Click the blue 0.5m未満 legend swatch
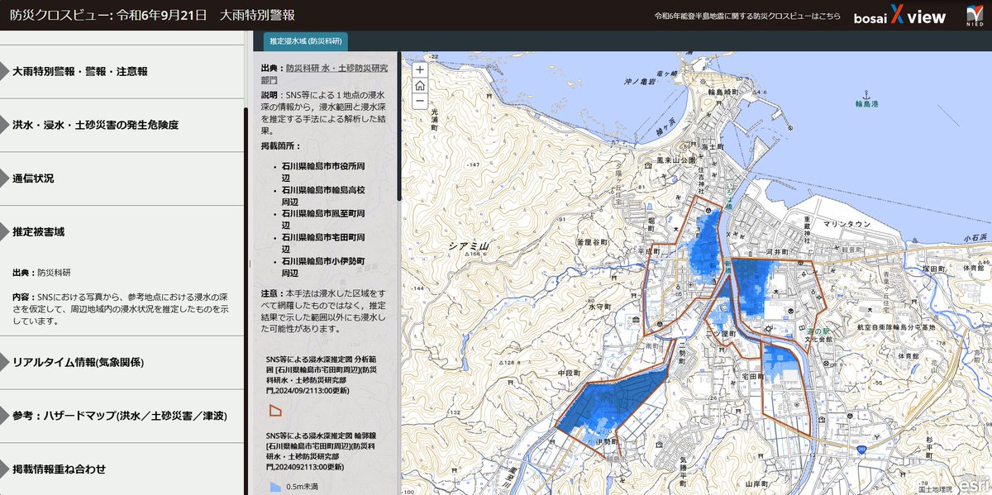992x495 pixels. tap(275, 487)
